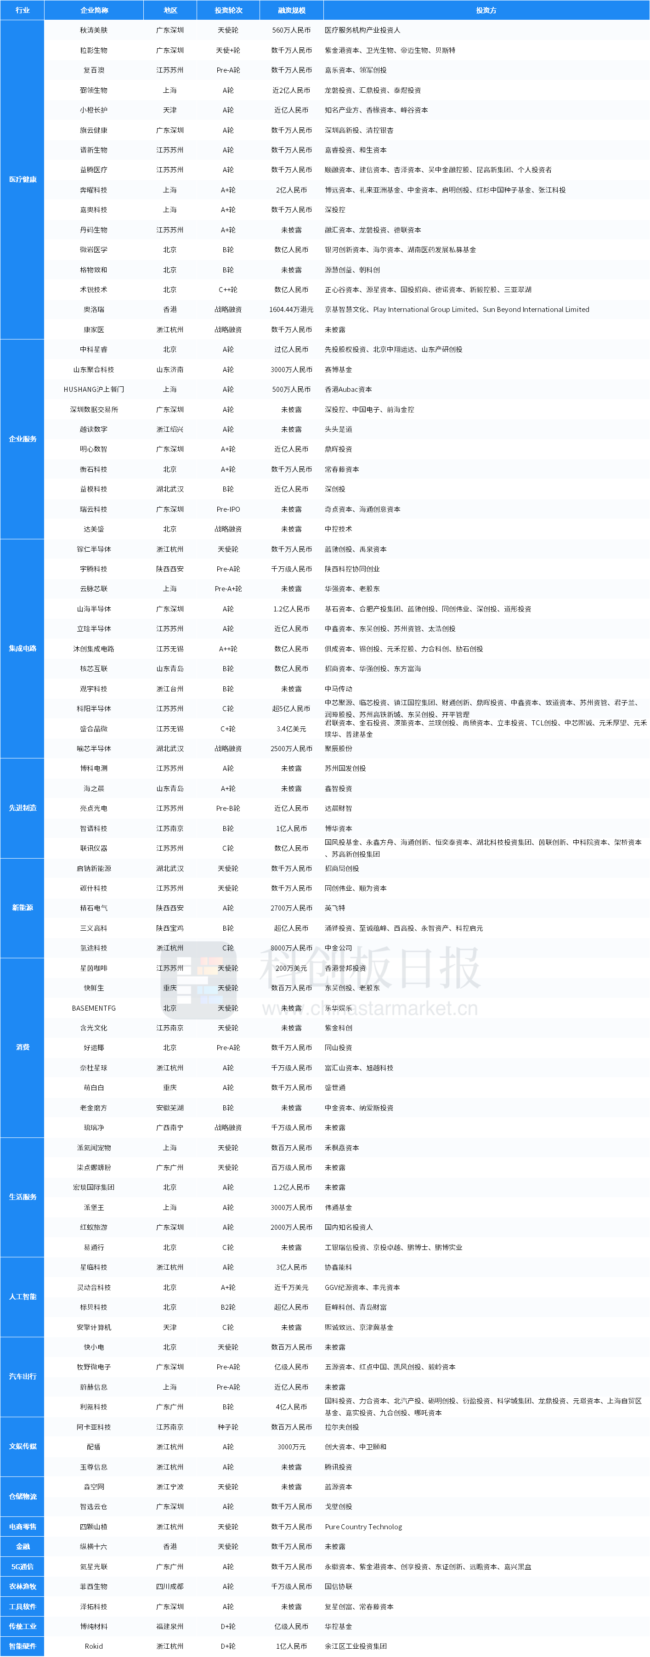Image resolution: width=650 pixels, height=1657 pixels.
Task: Click investor text 香港Aubac资本
Action: pos(348,389)
